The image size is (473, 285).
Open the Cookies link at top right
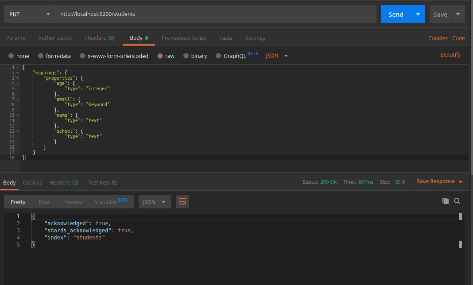click(438, 39)
